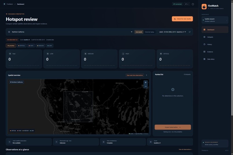Click the Data completeness icon
The image size is (233, 155).
click(x=103, y=142)
